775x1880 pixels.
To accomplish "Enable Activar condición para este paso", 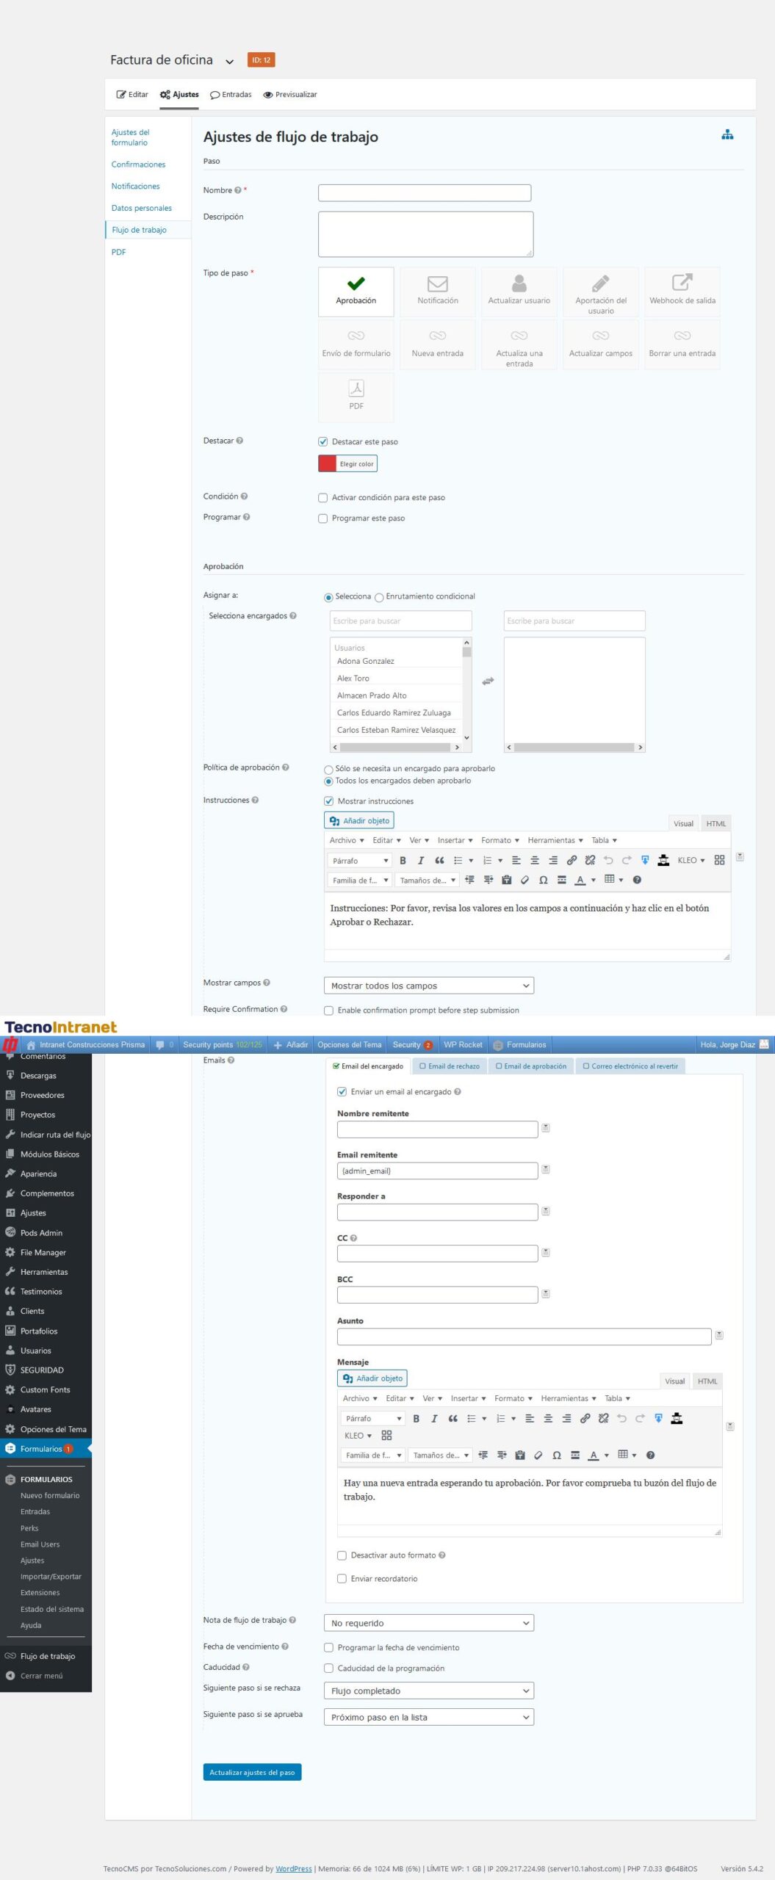I will click(x=322, y=497).
